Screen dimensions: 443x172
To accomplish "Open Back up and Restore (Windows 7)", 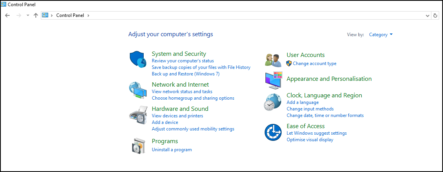I will (186, 74).
